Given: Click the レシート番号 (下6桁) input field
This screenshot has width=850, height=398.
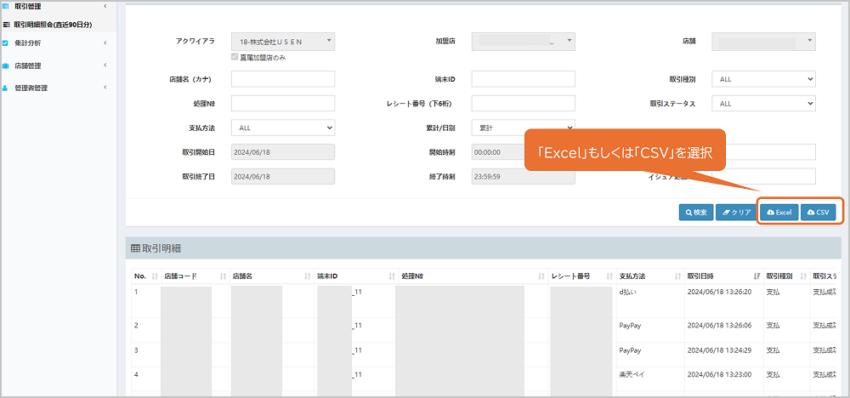Looking at the screenshot, I should pos(523,104).
